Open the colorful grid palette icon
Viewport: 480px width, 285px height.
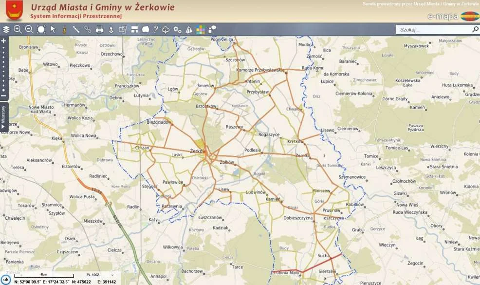coord(201,30)
